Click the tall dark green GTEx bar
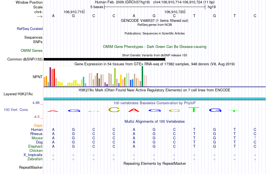 (142, 76)
